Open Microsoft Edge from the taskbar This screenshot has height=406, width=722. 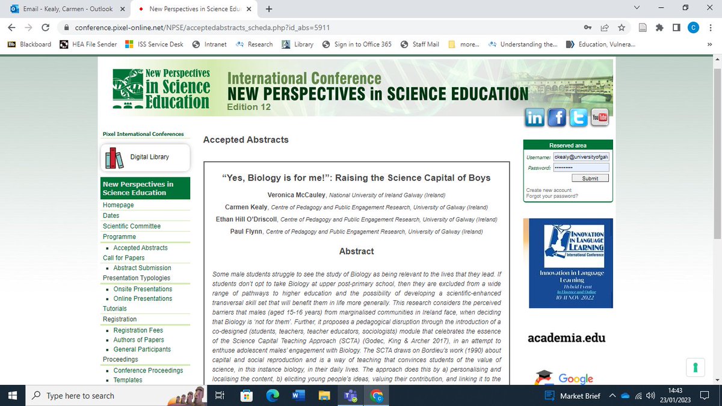(273, 395)
